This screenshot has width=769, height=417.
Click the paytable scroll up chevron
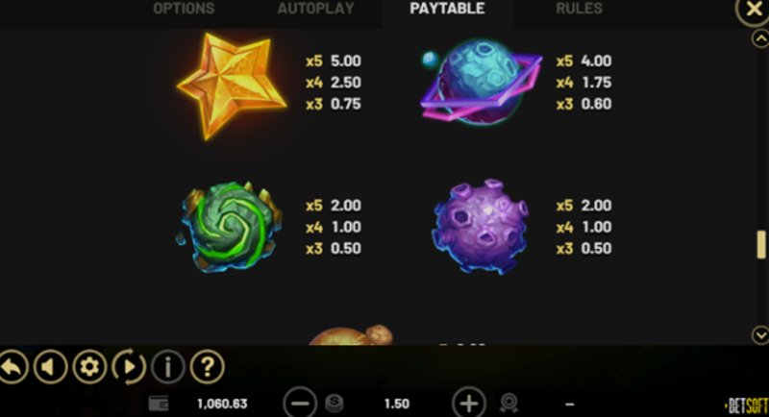tap(760, 38)
